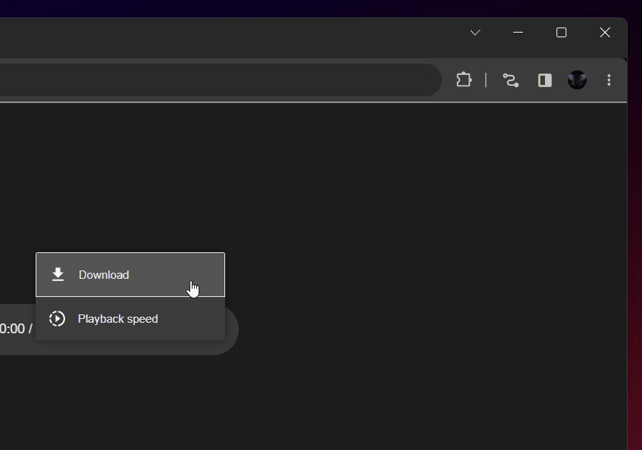Open the Extensions puzzle-piece menu

[464, 80]
